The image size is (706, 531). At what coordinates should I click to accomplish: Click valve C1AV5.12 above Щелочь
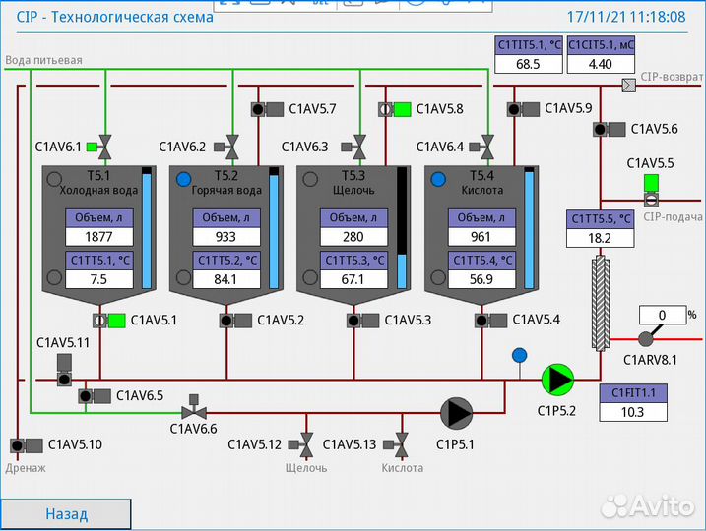pyautogui.click(x=306, y=443)
